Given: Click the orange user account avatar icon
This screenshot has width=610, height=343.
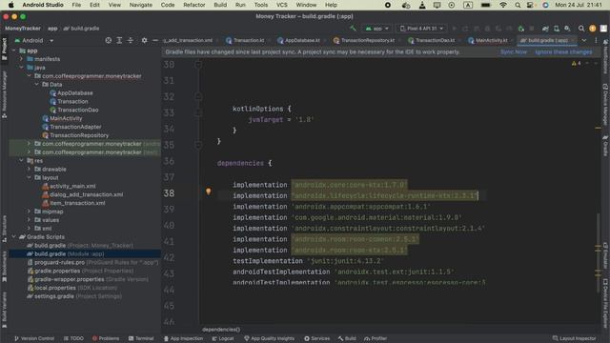Looking at the screenshot, I should (x=593, y=29).
